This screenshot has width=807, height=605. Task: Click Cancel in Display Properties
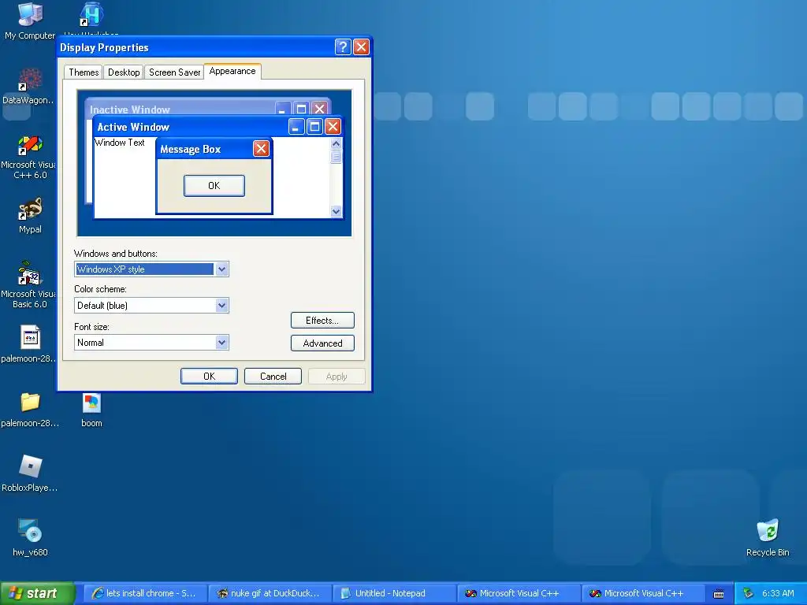(x=273, y=376)
